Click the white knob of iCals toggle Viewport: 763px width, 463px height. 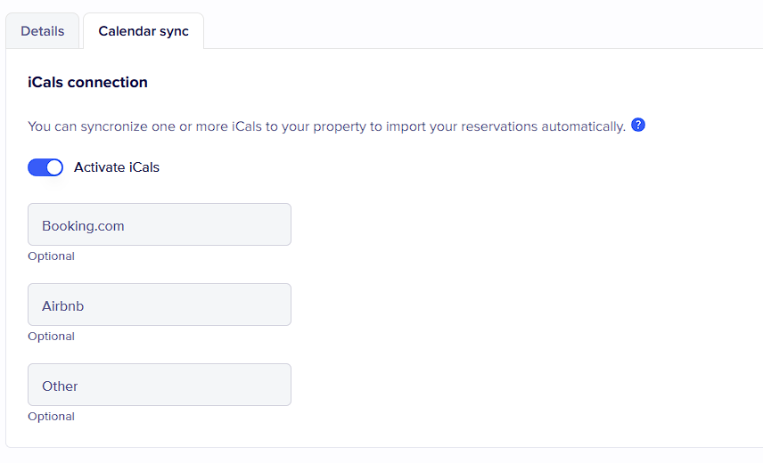coord(54,167)
